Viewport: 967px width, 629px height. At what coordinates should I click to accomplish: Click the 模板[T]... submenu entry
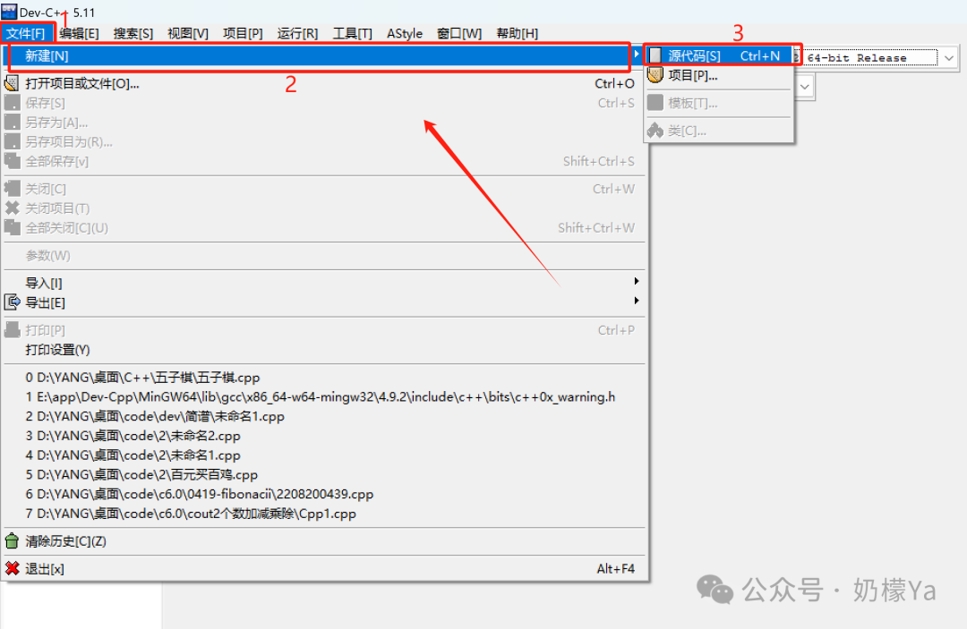(719, 103)
